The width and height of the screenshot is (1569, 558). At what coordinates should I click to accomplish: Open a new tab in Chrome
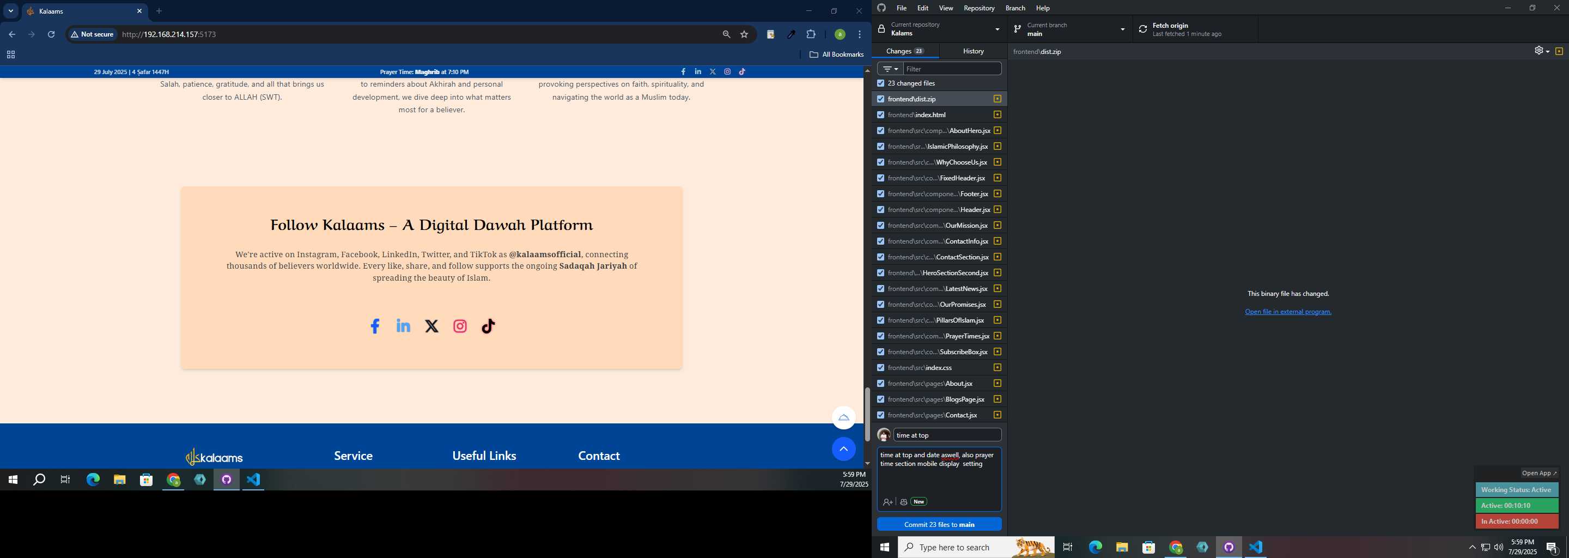tap(159, 11)
